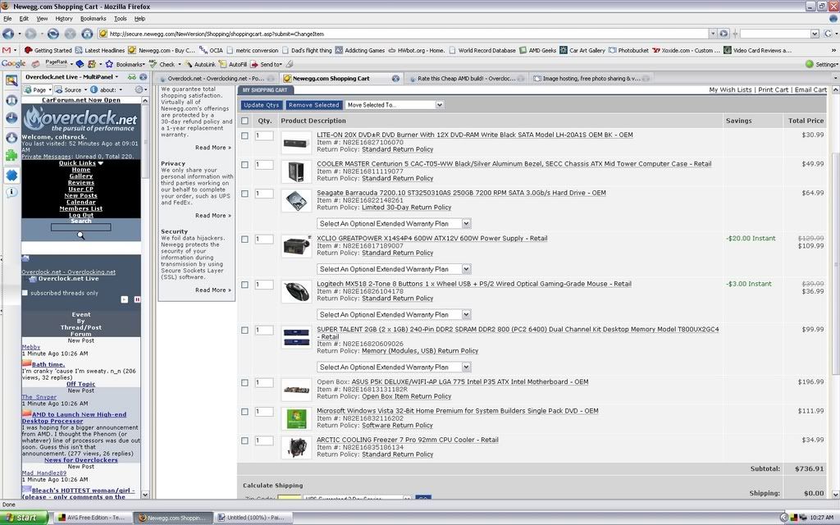Select the Cooler Master Centurion 5 checkbox
840x525 pixels.
[244, 165]
